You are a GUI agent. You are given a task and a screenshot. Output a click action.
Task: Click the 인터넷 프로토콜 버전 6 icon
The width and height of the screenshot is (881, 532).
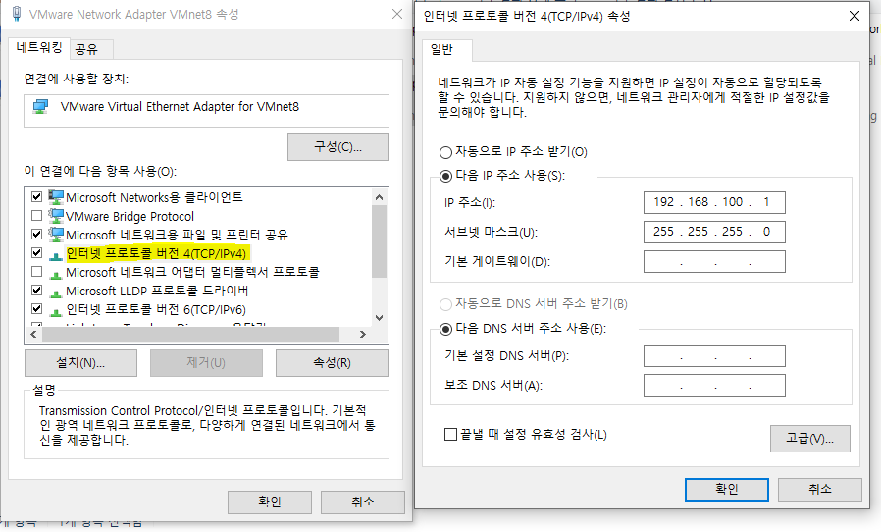point(56,311)
